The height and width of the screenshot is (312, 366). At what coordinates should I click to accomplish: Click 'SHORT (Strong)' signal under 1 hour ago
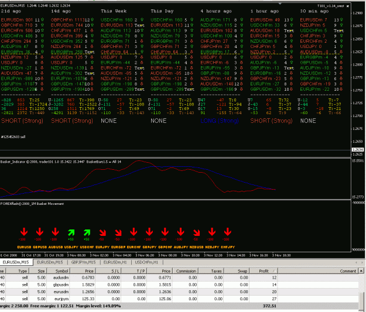pos(271,121)
